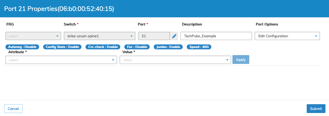Click the Attribute select arrow icon

pos(113,60)
